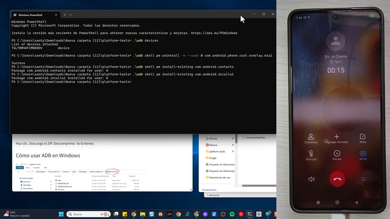
Task: Tap Agregar llamada plus icon on phone
Action: point(337,137)
